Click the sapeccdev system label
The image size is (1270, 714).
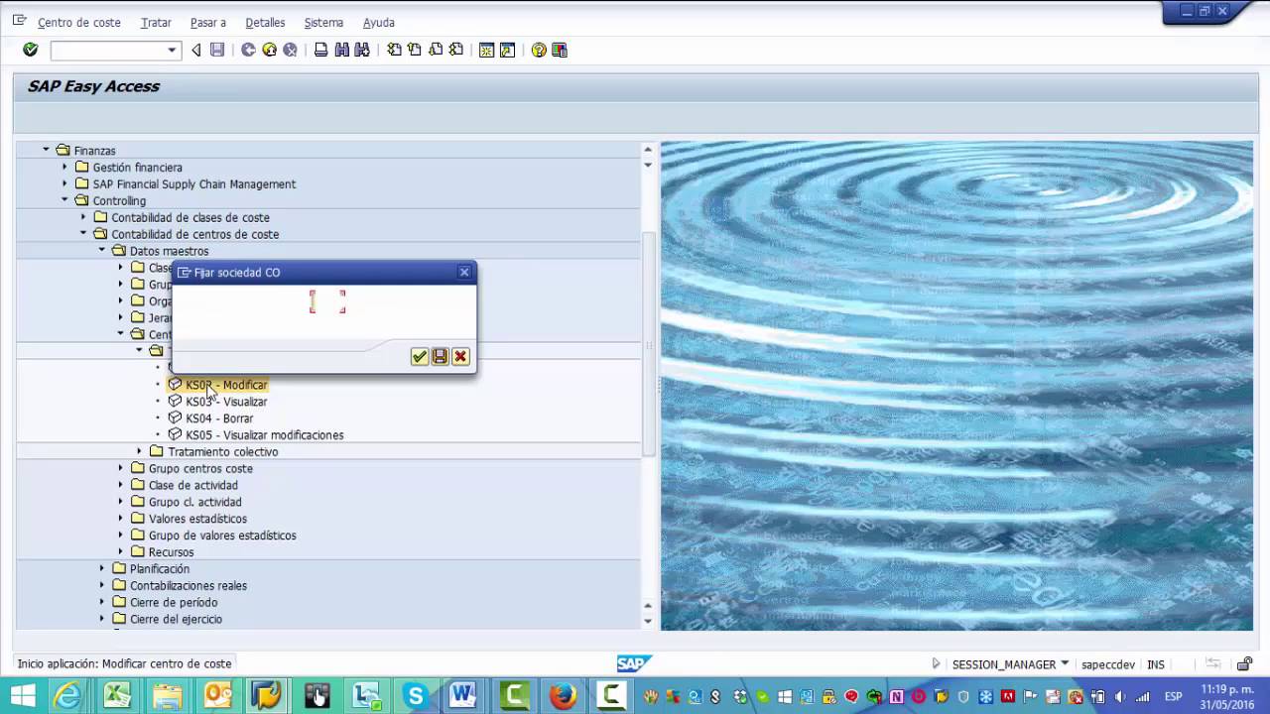[1107, 664]
